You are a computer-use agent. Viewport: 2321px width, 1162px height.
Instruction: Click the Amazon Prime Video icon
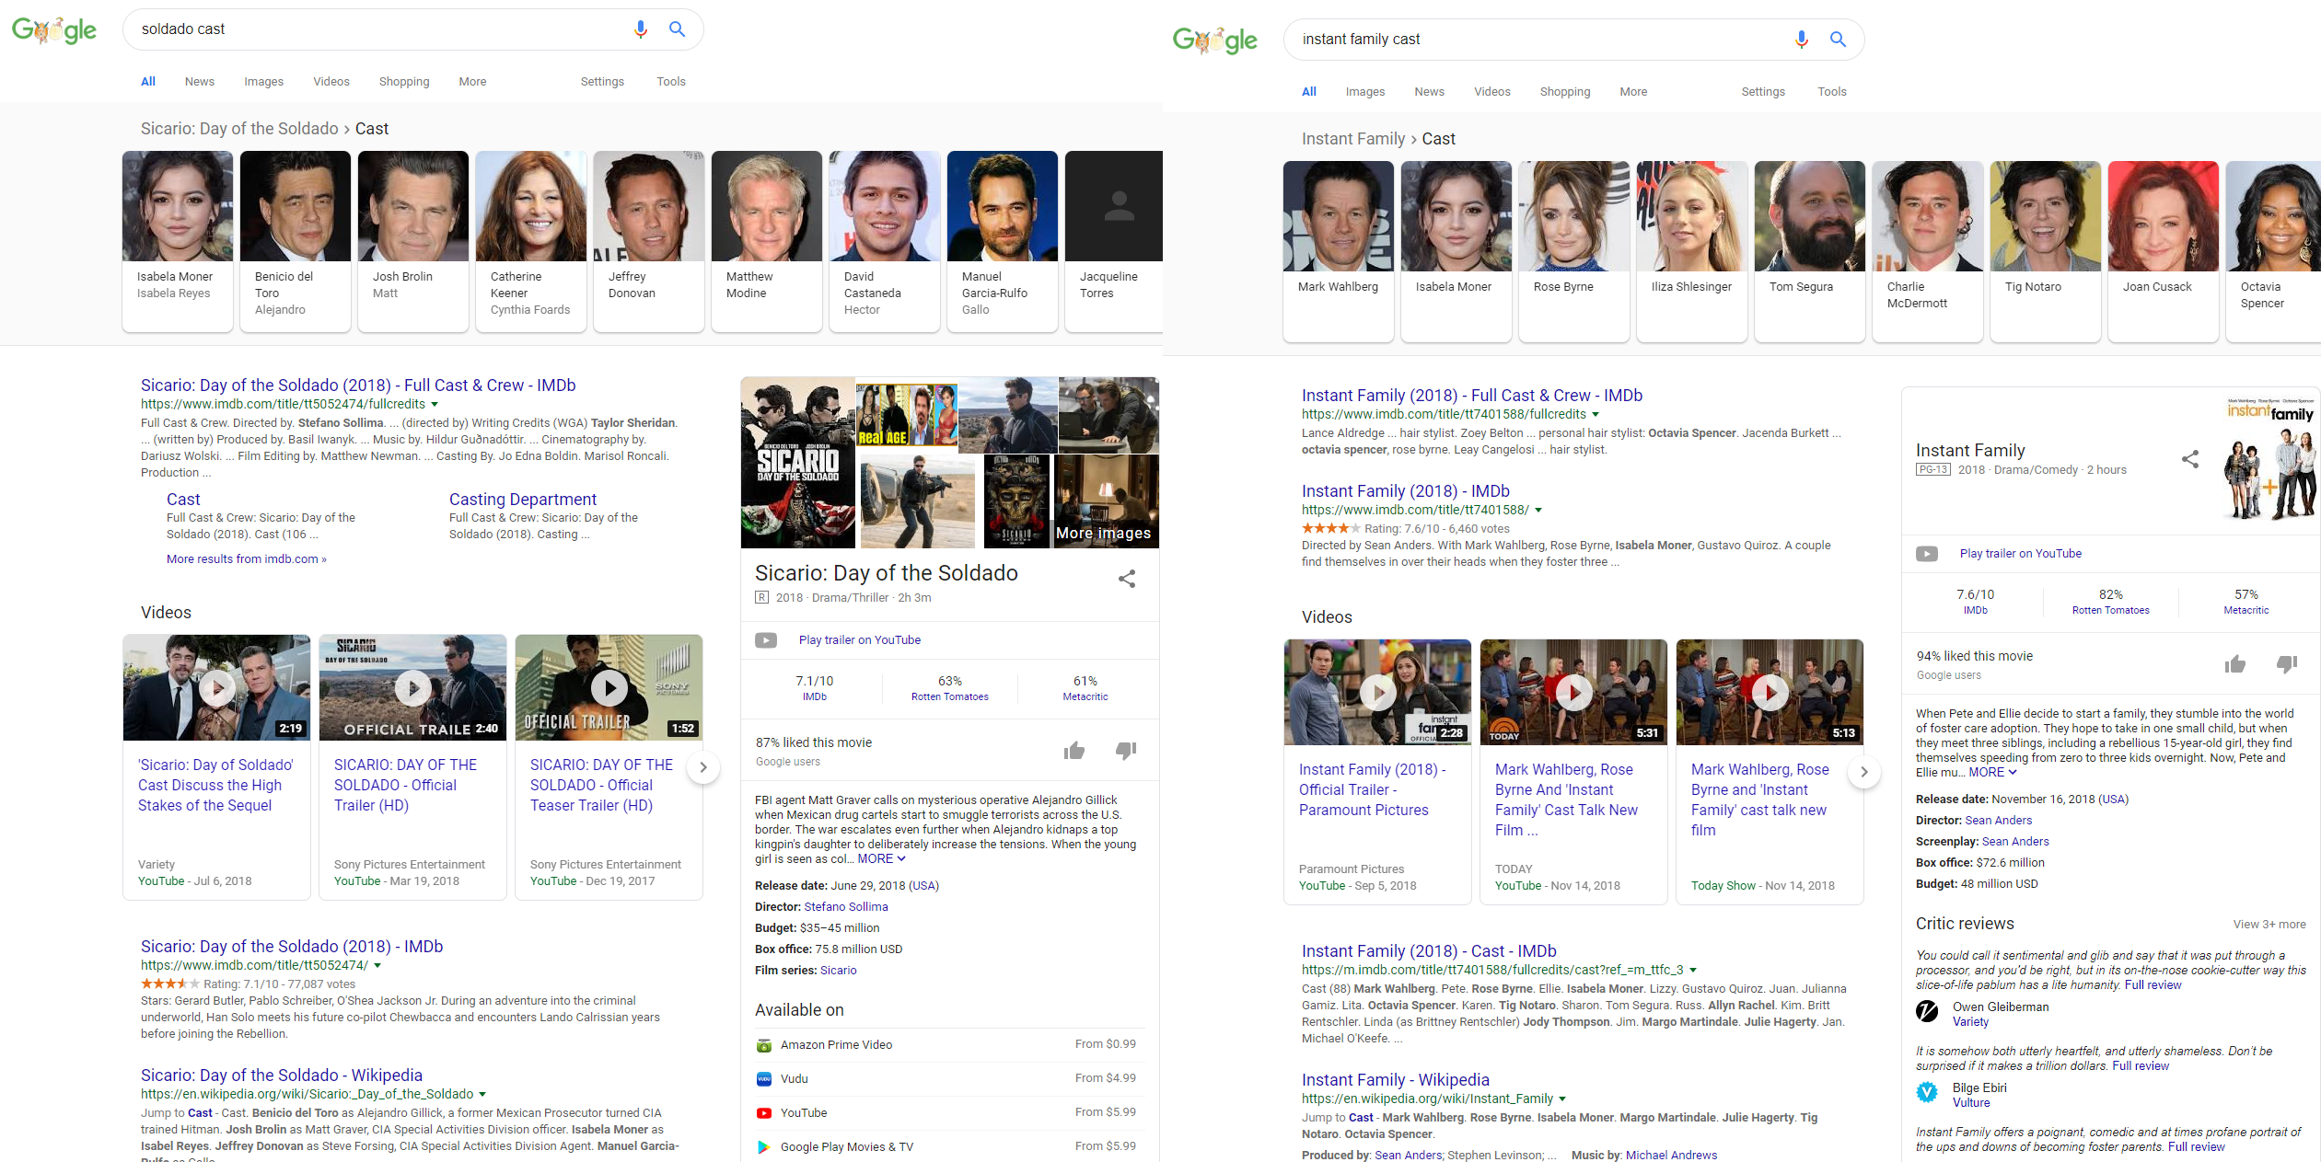[763, 1045]
